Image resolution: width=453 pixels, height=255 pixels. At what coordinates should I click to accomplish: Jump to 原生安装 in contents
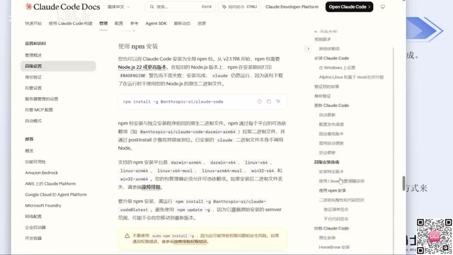pyautogui.click(x=327, y=238)
